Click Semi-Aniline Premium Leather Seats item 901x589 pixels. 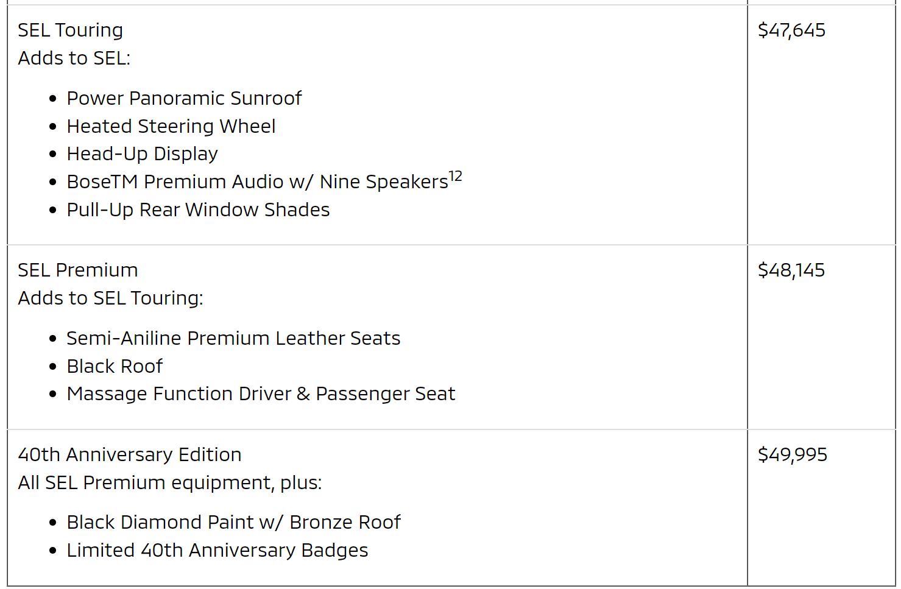tap(233, 338)
